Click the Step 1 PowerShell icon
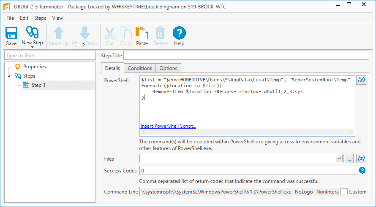This screenshot has height=207, width=376. [x=26, y=85]
